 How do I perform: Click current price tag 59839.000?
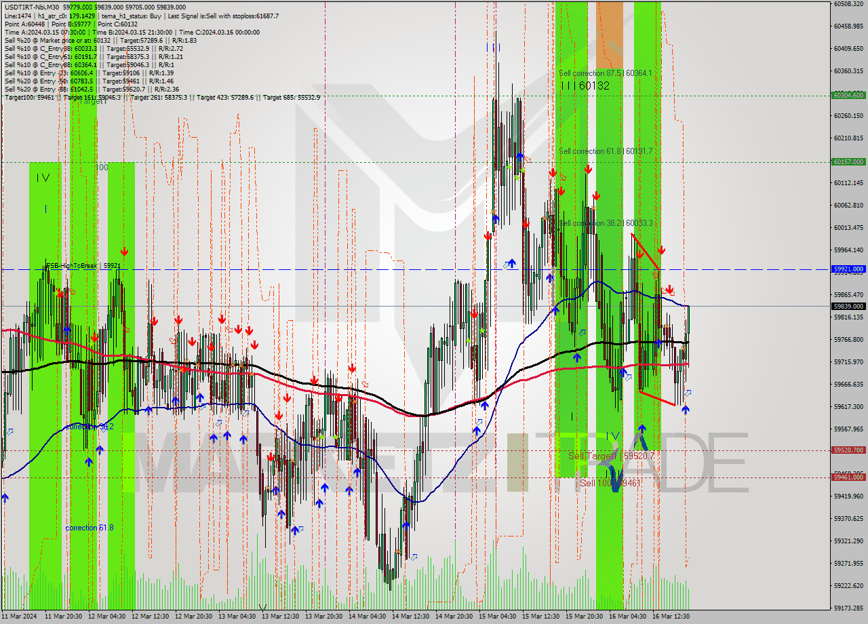click(848, 306)
